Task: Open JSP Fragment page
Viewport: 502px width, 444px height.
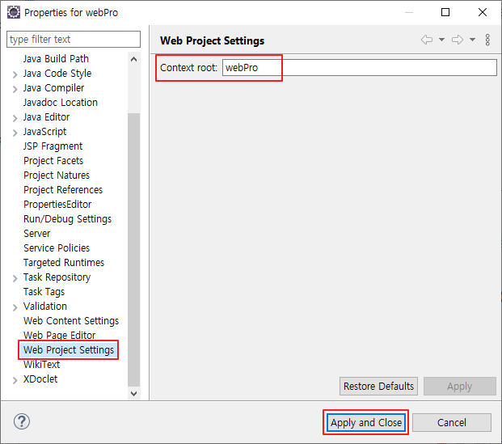Action: tap(53, 146)
